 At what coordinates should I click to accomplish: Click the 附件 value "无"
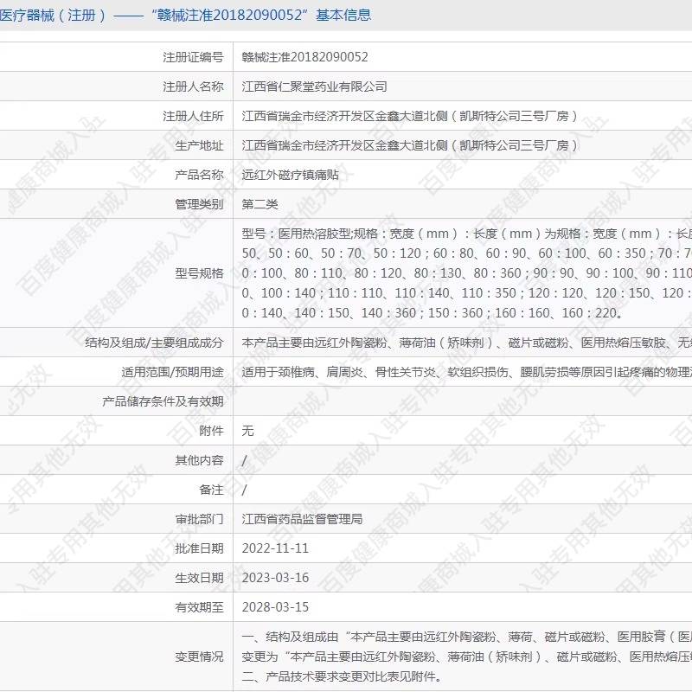pyautogui.click(x=248, y=431)
